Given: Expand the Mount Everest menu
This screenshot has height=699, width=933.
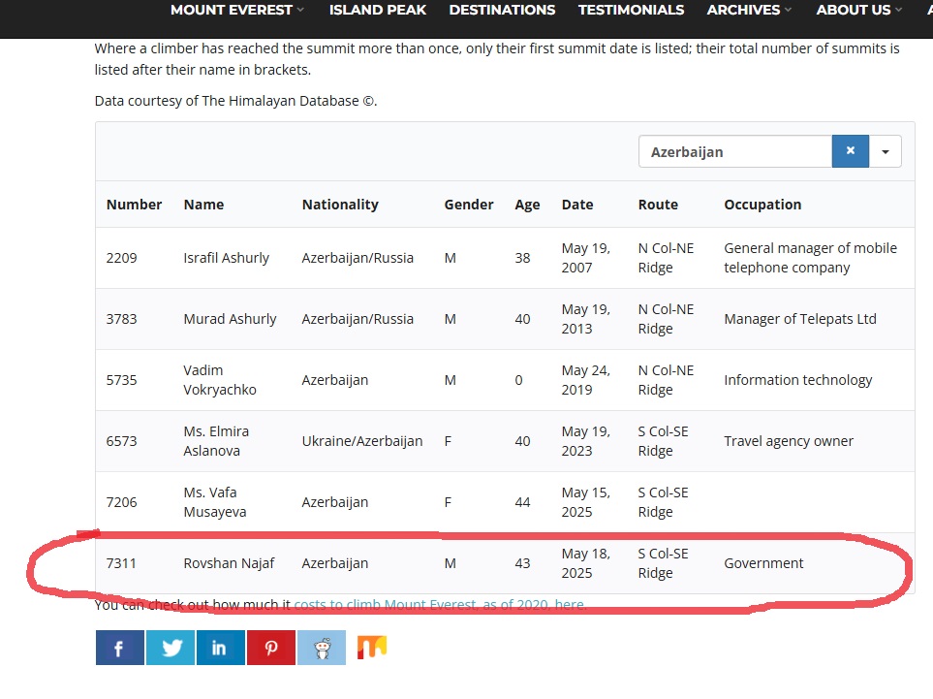Looking at the screenshot, I should coord(236,10).
